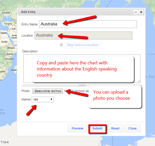Click the Preview button

pos(77,128)
